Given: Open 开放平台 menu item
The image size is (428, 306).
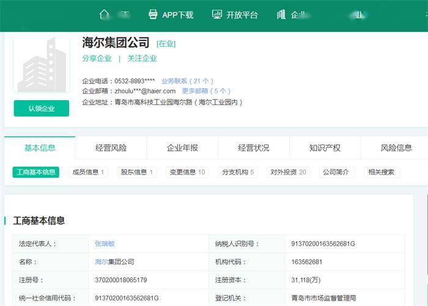Looking at the screenshot, I should 235,15.
